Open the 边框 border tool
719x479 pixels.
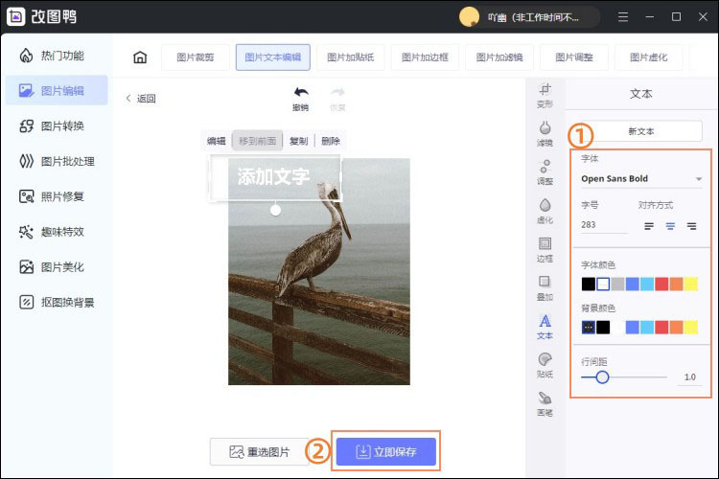coord(545,243)
